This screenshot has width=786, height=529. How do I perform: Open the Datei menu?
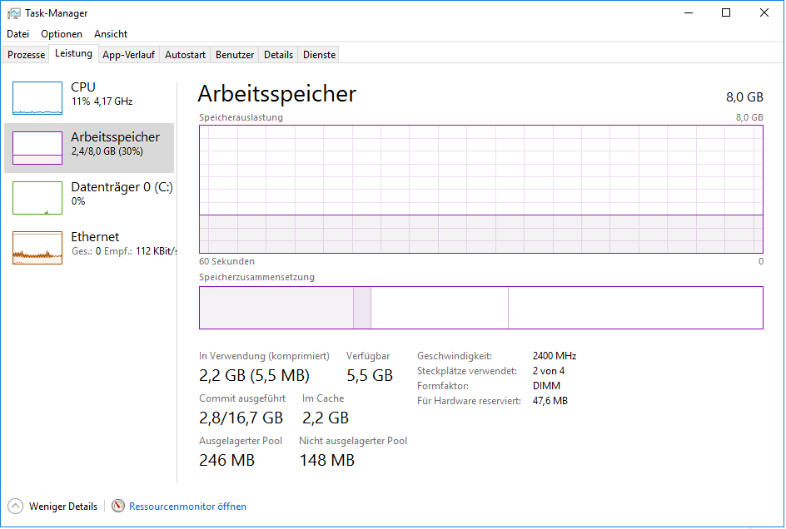[17, 34]
